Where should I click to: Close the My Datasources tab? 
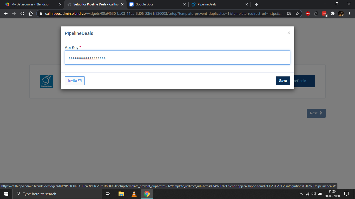(60, 4)
